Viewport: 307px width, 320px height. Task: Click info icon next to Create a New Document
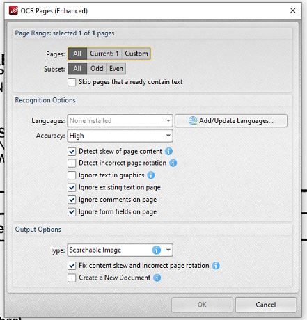pos(157,278)
